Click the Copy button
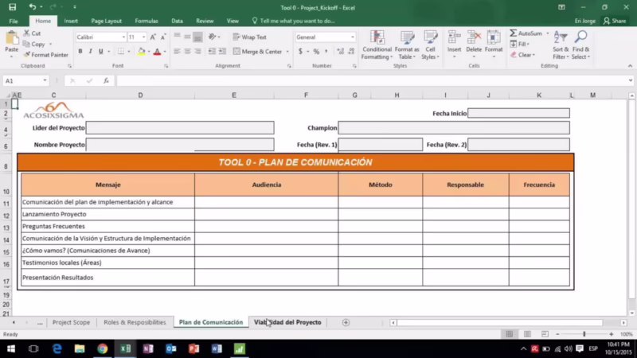Screen dimensions: 637x358 [x=34, y=44]
